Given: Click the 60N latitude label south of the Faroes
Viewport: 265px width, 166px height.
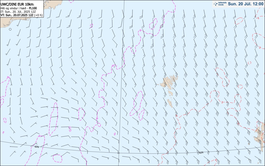Looking at the screenshot, I should click(201, 152).
